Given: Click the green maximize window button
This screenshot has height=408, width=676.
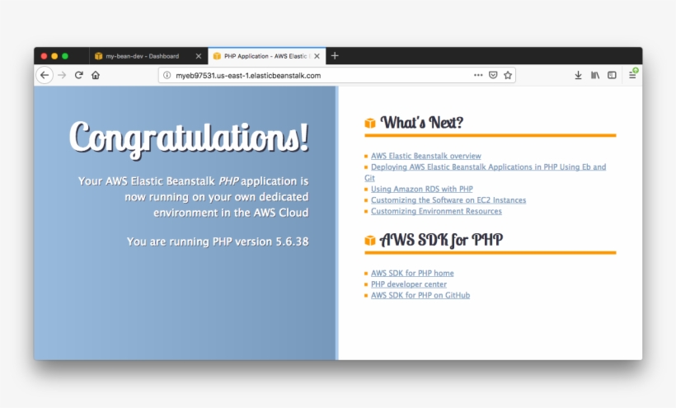Looking at the screenshot, I should 65,56.
